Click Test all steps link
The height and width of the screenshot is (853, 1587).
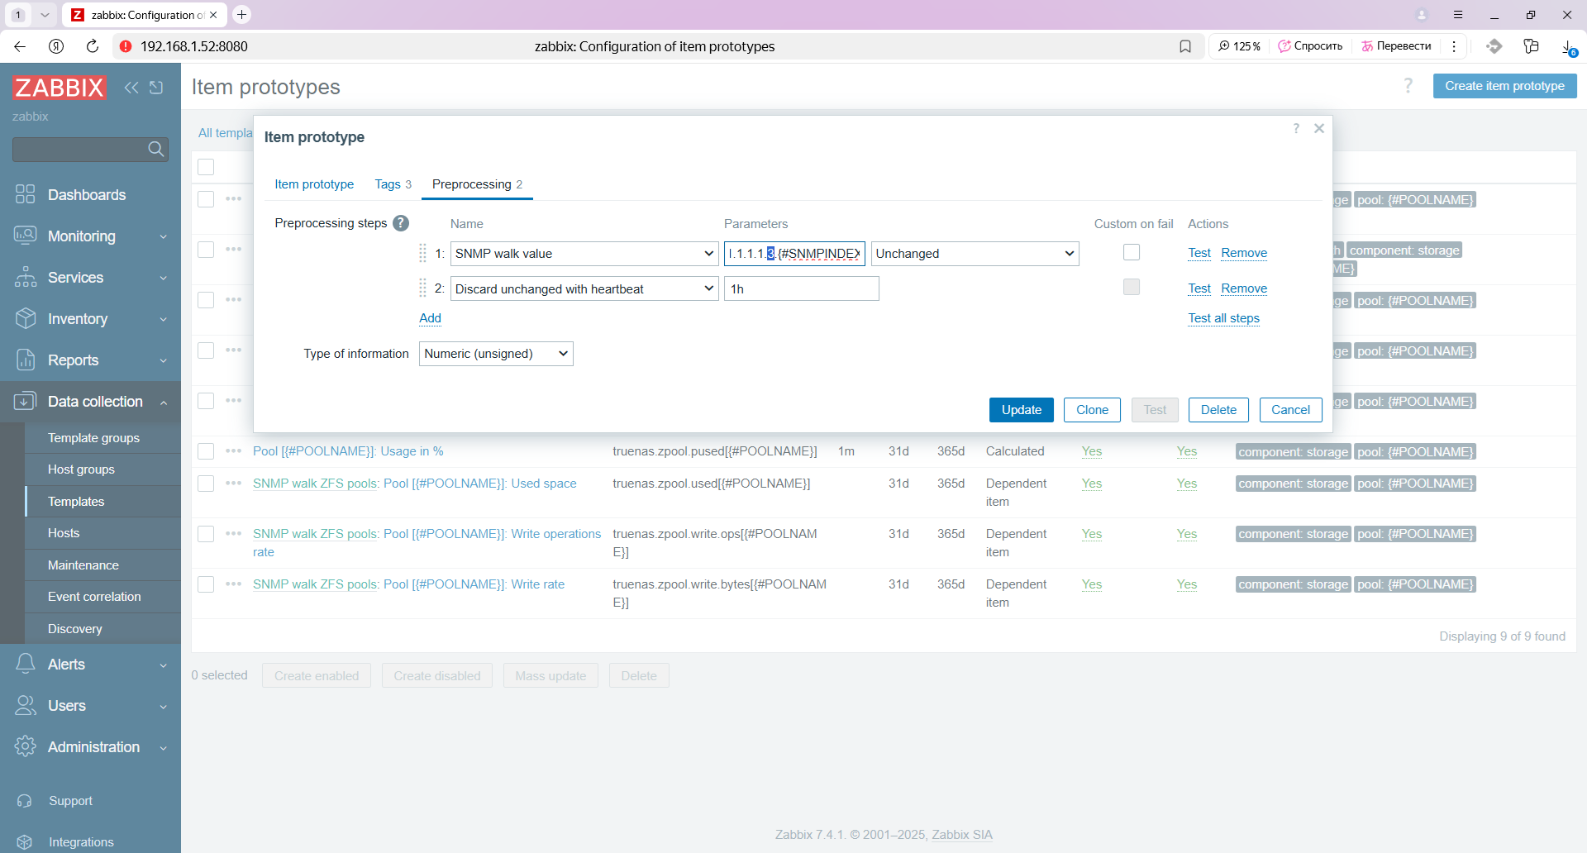pos(1223,318)
